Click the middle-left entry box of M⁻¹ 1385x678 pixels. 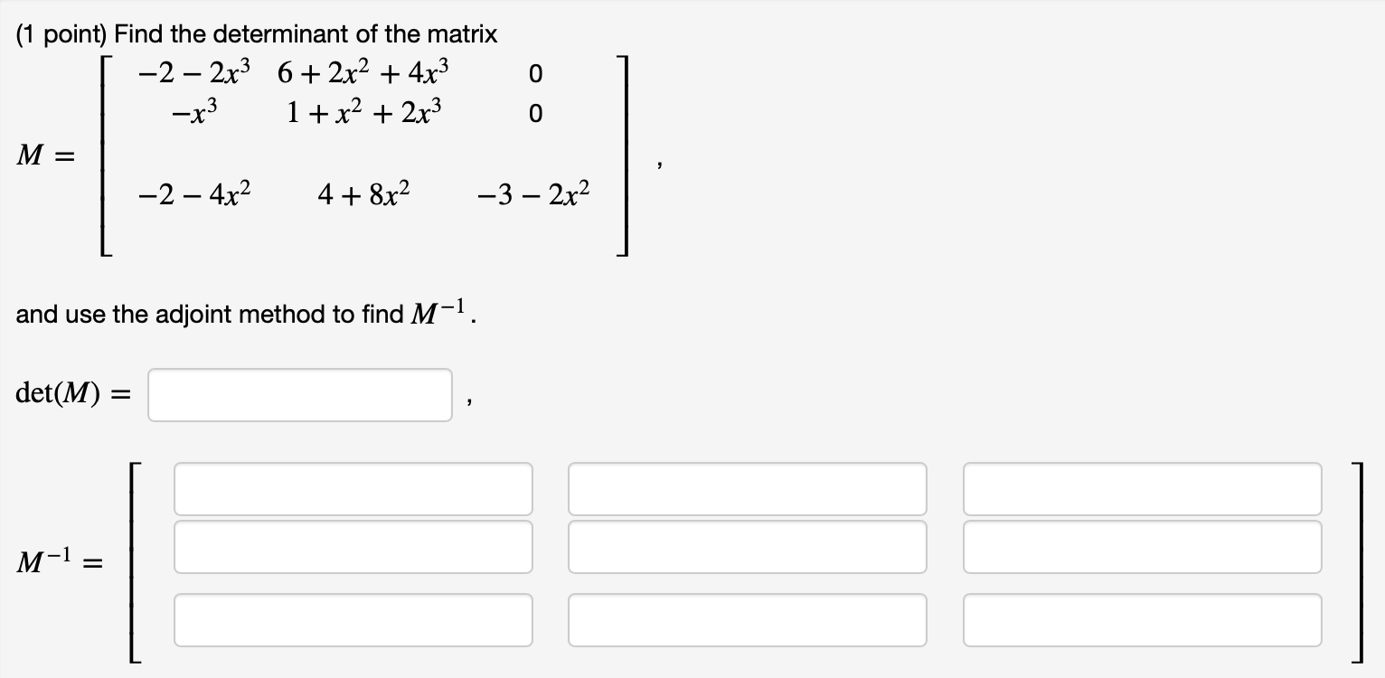pos(353,546)
